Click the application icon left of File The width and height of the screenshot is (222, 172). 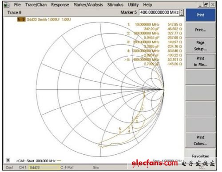tap(6, 5)
